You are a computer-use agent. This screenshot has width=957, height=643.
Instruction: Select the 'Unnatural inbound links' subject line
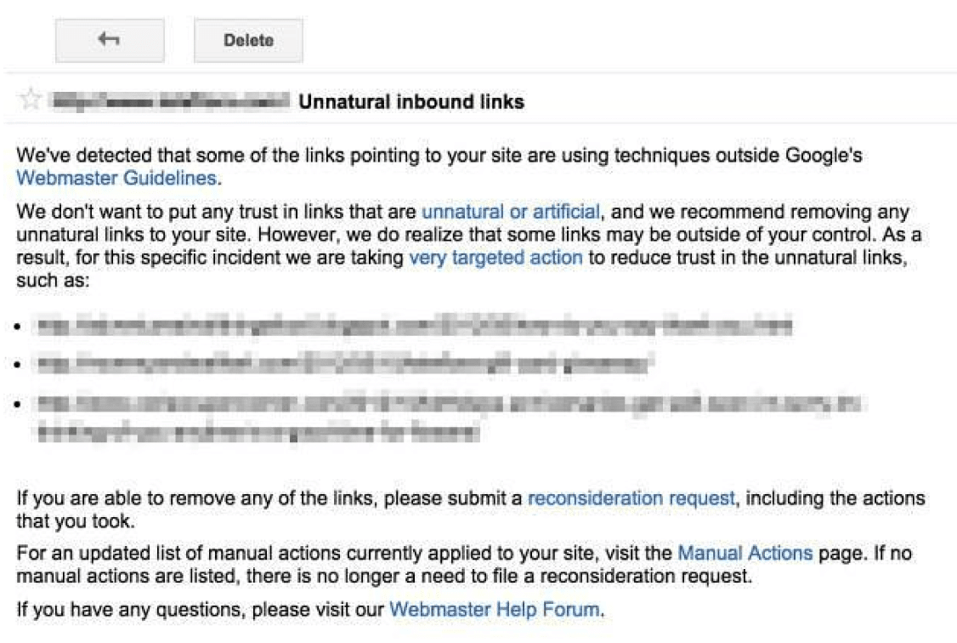(x=411, y=102)
